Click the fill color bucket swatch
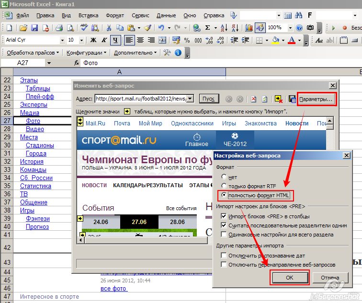362x303 pixels. pos(275,40)
